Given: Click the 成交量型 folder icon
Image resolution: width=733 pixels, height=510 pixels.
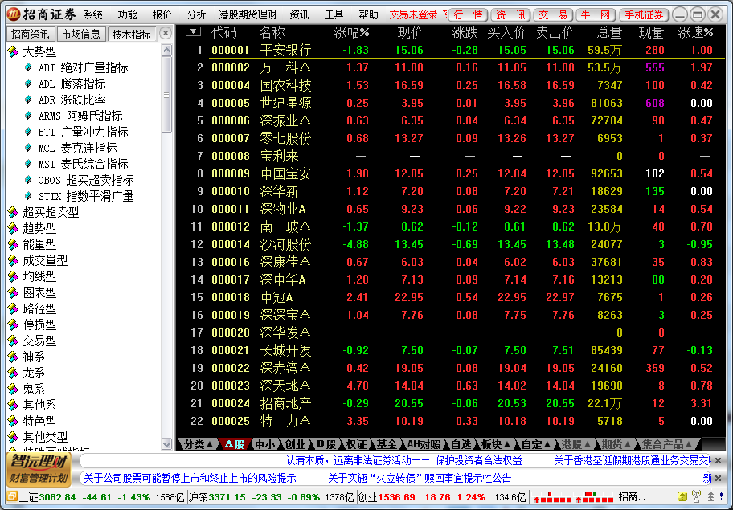Looking at the screenshot, I should 13,260.
